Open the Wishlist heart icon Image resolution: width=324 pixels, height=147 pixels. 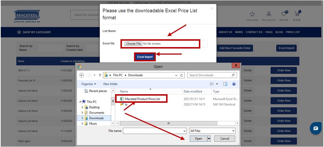[x=284, y=14]
